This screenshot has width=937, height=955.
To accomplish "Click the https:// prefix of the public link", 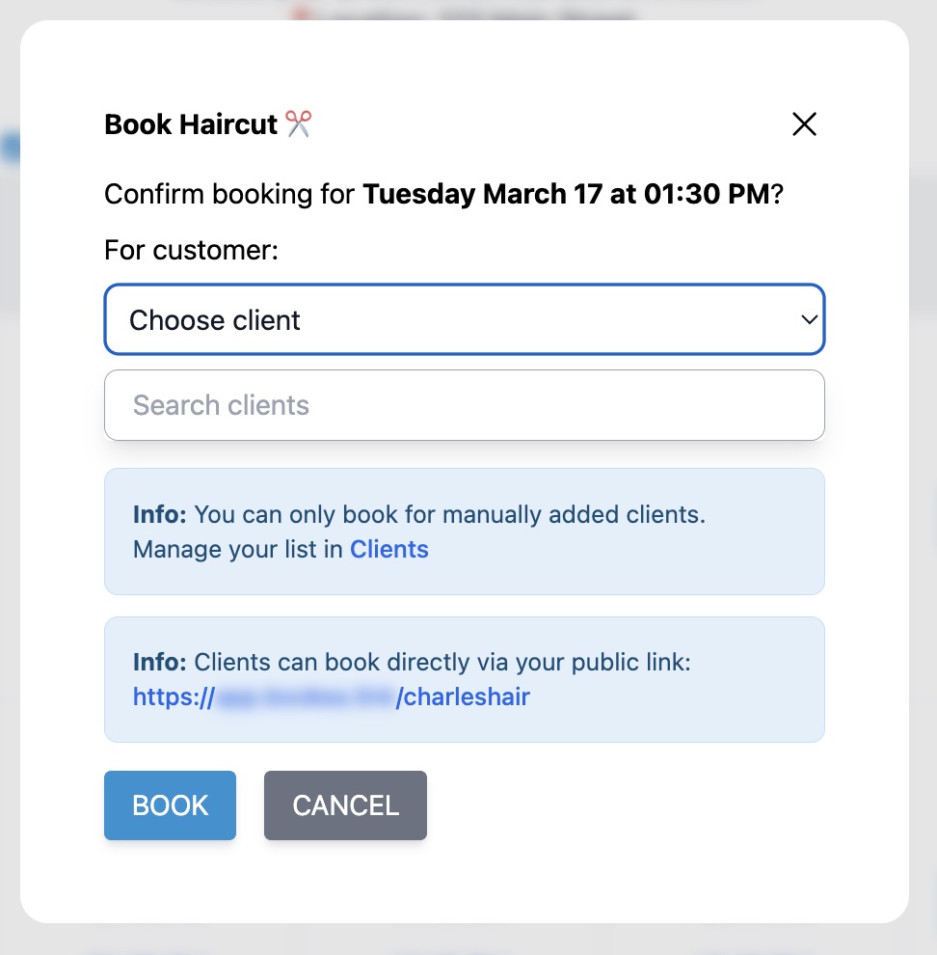I will [174, 696].
